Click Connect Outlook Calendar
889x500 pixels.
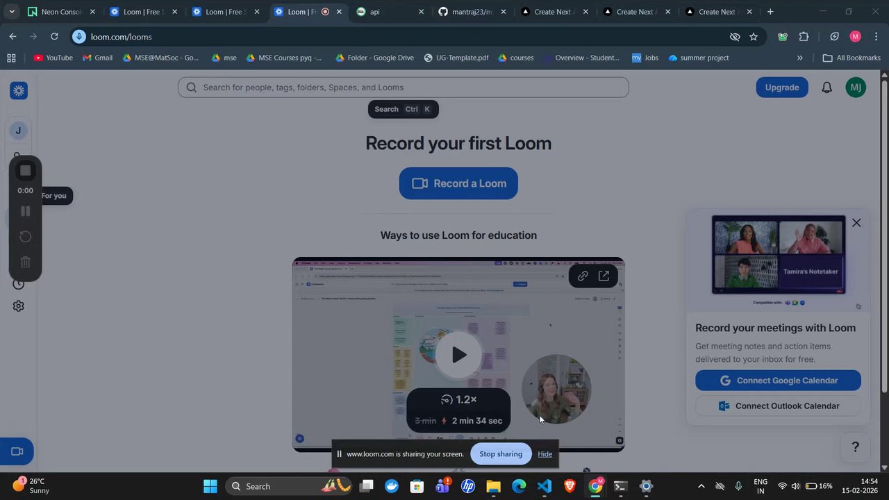pos(778,406)
